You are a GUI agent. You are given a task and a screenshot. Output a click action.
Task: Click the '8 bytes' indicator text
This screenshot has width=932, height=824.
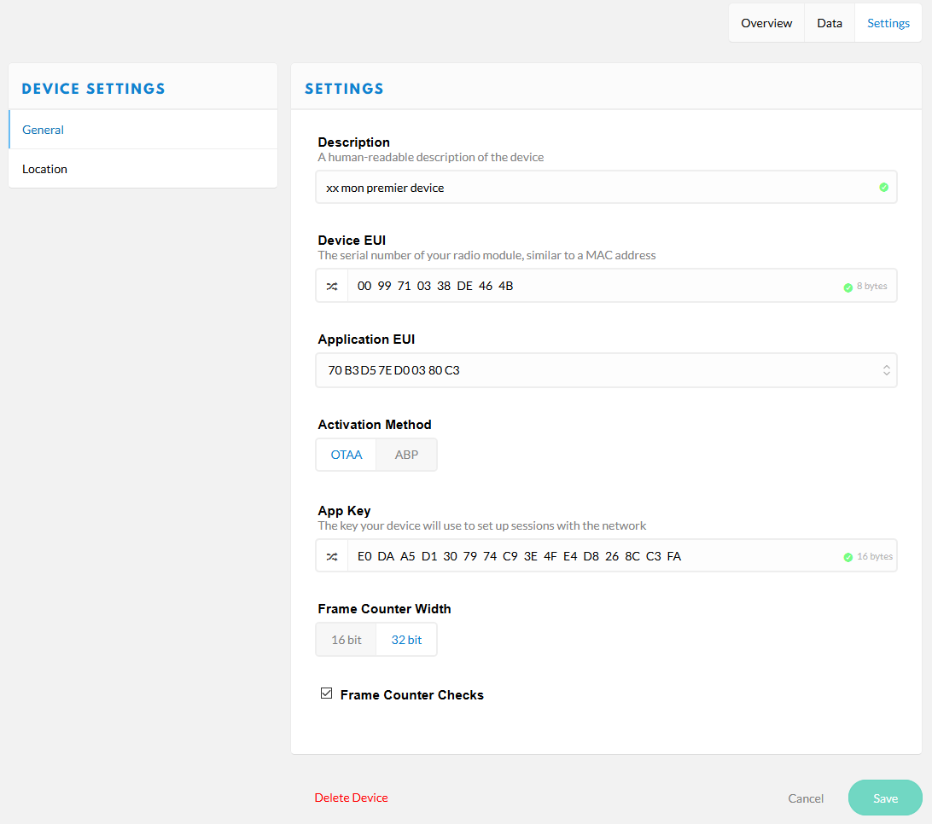(x=872, y=287)
